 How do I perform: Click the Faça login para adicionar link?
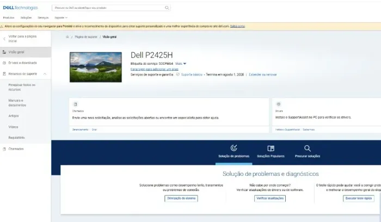point(155,69)
